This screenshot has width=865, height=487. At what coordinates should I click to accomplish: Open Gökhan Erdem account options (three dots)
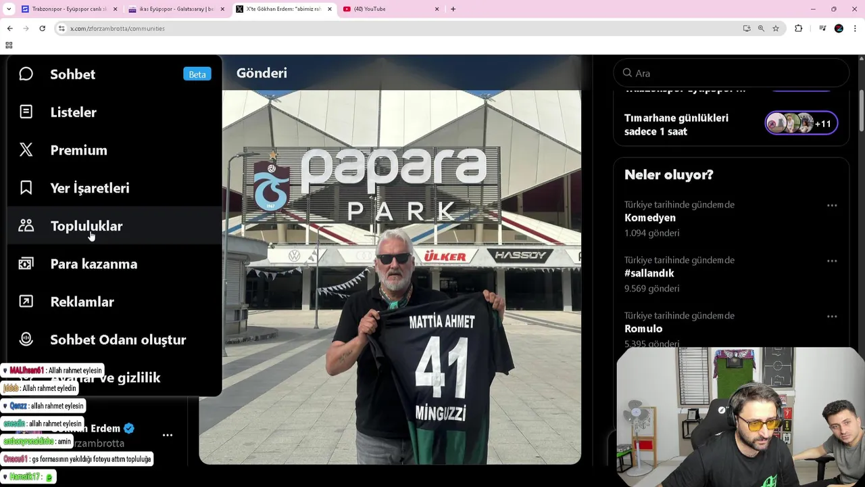168,435
